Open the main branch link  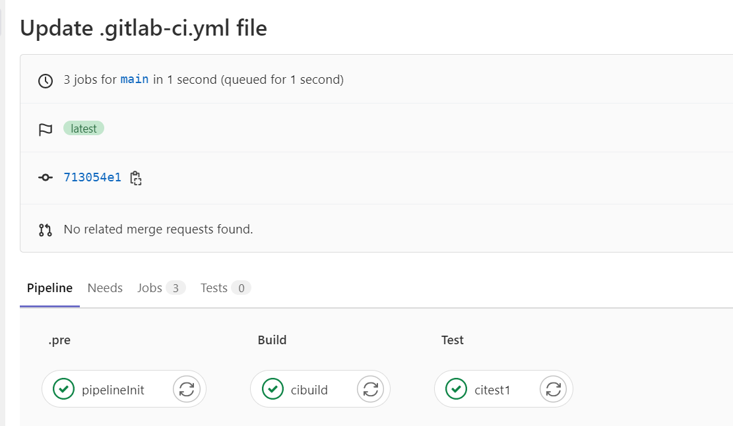pos(135,79)
